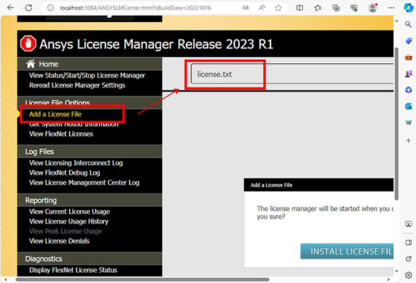Image resolution: width=416 pixels, height=283 pixels.
Task: Open the split screen icon in toolbar
Action: (x=300, y=8)
